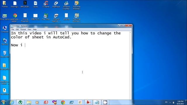Select the Shop for Supplies desktop shortcut
187x105 pixels.
pos(56,17)
